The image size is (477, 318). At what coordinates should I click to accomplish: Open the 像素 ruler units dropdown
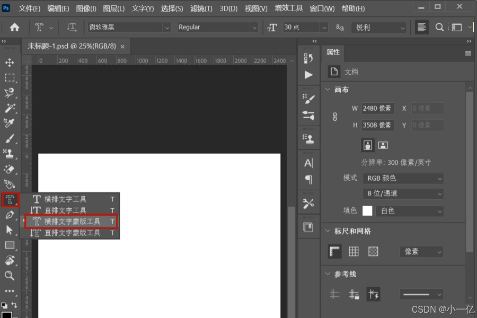click(x=421, y=252)
